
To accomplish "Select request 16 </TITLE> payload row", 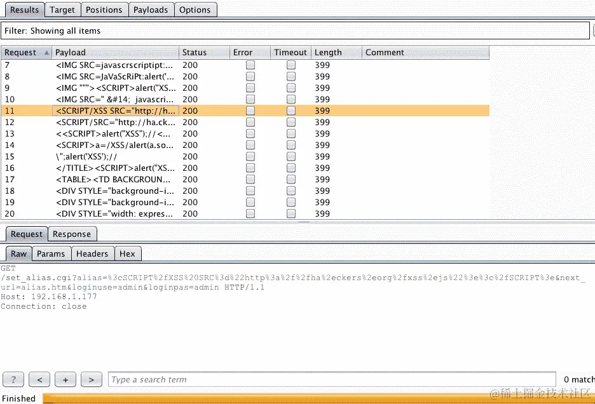I will [x=245, y=168].
